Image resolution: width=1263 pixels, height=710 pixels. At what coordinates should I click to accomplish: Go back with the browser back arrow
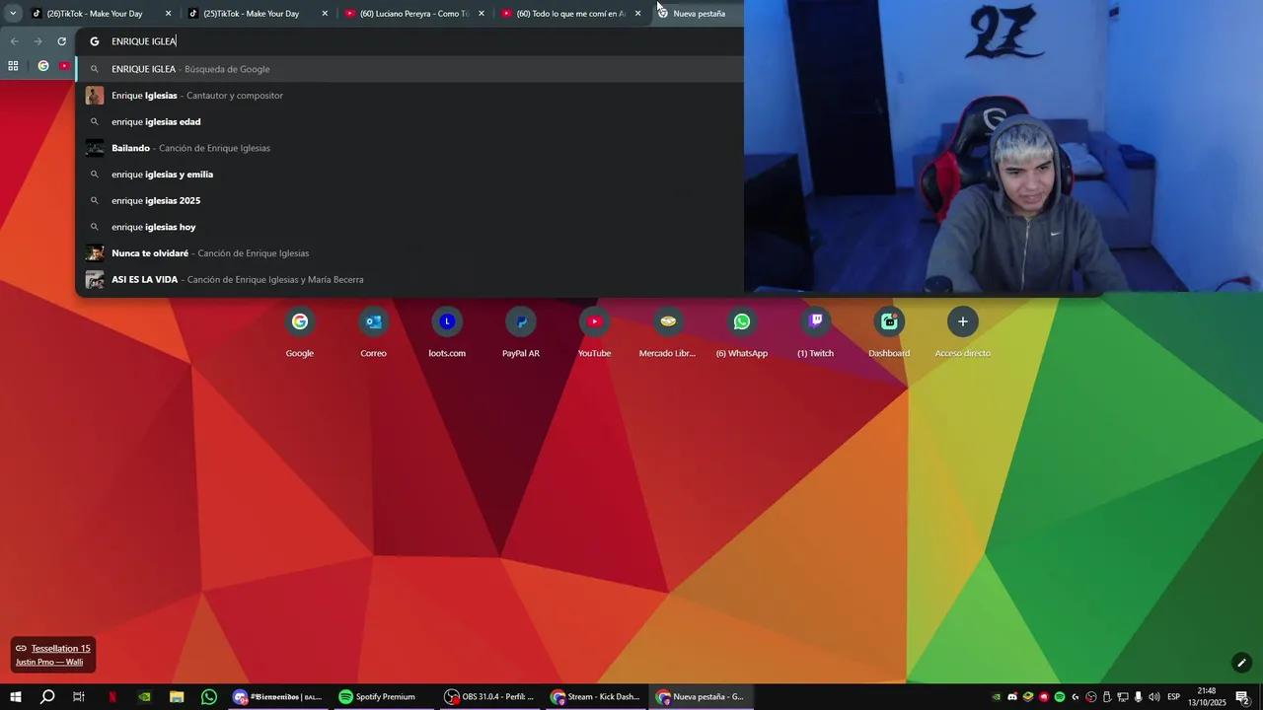click(14, 41)
